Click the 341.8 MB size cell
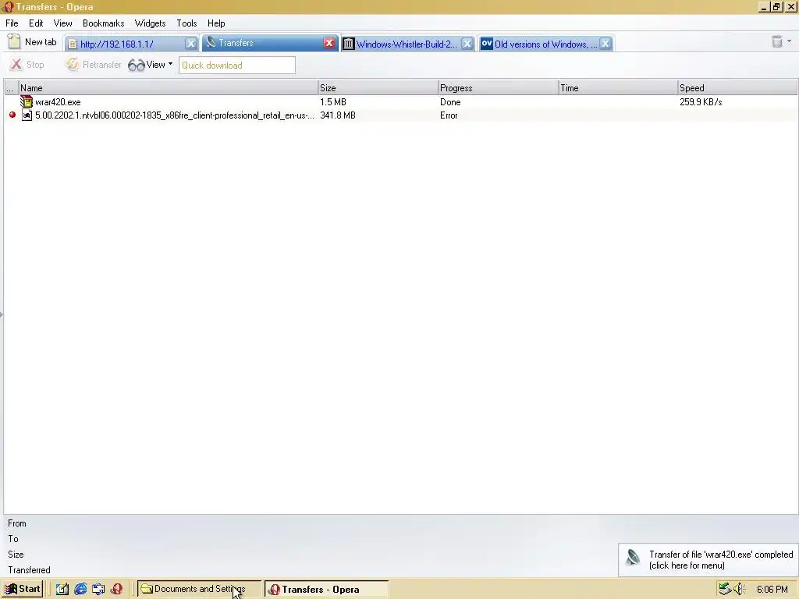 point(338,115)
